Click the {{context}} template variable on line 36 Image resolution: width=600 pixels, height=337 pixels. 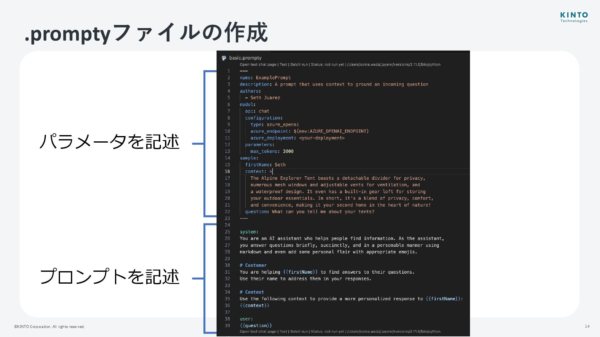(254, 306)
